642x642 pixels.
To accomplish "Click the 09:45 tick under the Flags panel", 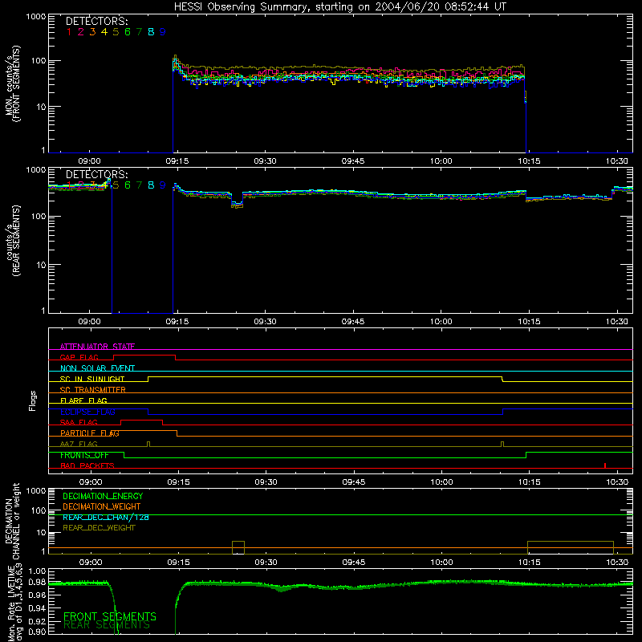I will [354, 482].
